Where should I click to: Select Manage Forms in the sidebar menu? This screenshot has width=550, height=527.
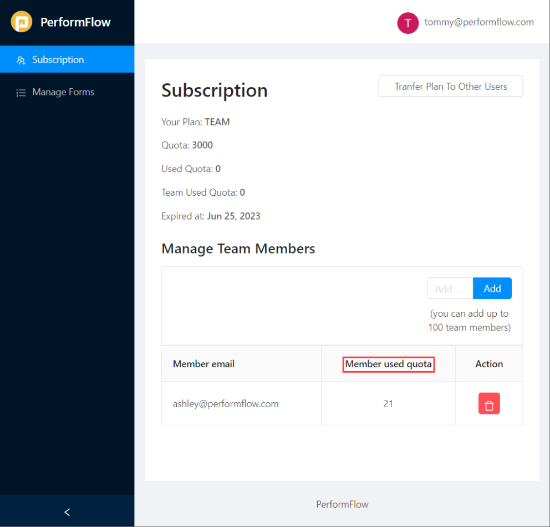point(62,92)
